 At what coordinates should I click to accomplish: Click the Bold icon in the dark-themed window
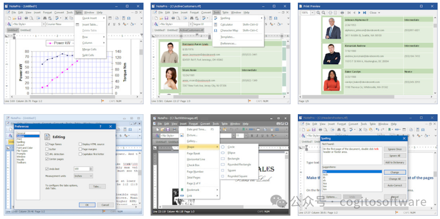pos(252,136)
